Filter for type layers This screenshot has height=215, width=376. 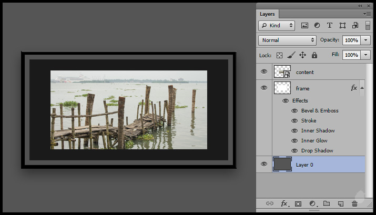click(330, 25)
